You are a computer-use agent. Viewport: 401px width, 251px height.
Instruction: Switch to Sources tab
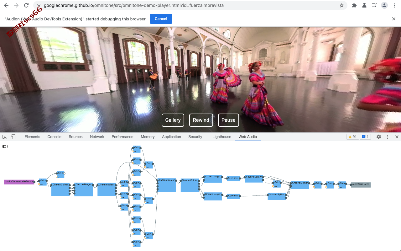point(76,137)
